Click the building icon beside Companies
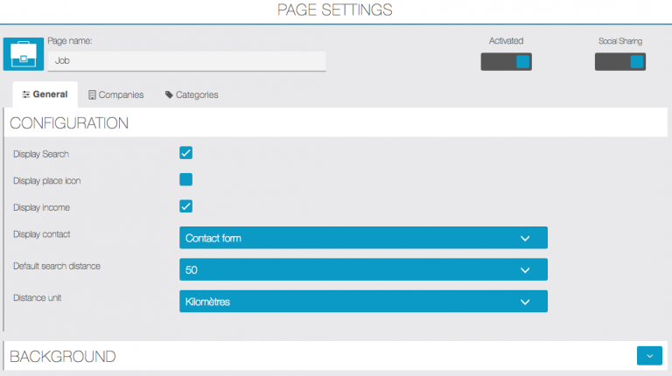This screenshot has height=376, width=672. click(92, 94)
